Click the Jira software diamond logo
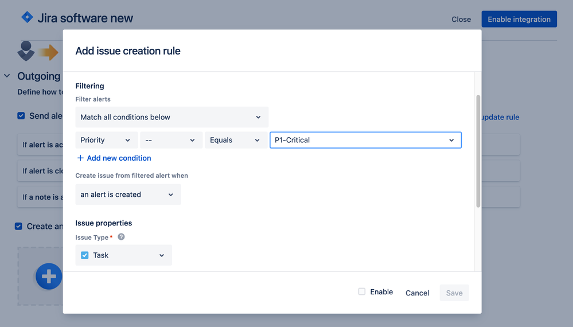The height and width of the screenshot is (327, 573). (27, 18)
